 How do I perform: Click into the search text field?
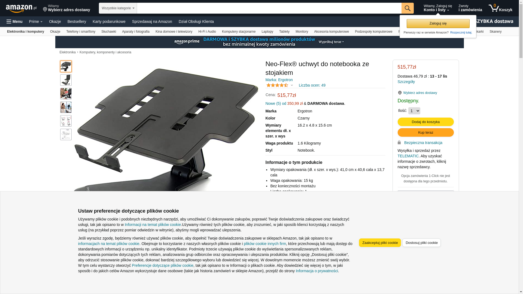[x=269, y=8]
